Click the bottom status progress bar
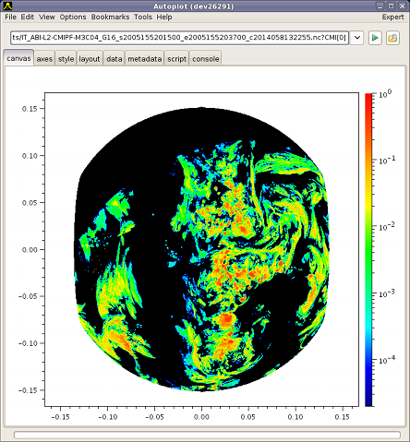The image size is (410, 442). (207, 435)
